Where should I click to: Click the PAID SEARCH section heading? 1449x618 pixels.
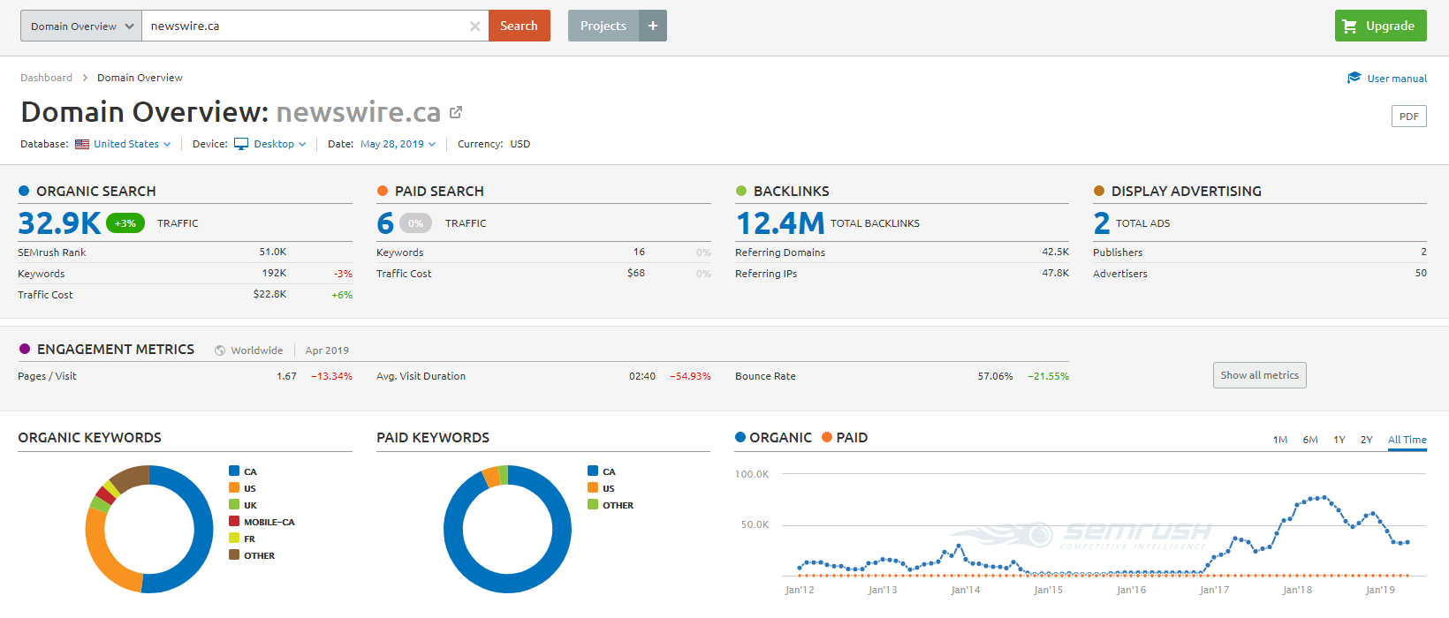point(439,191)
